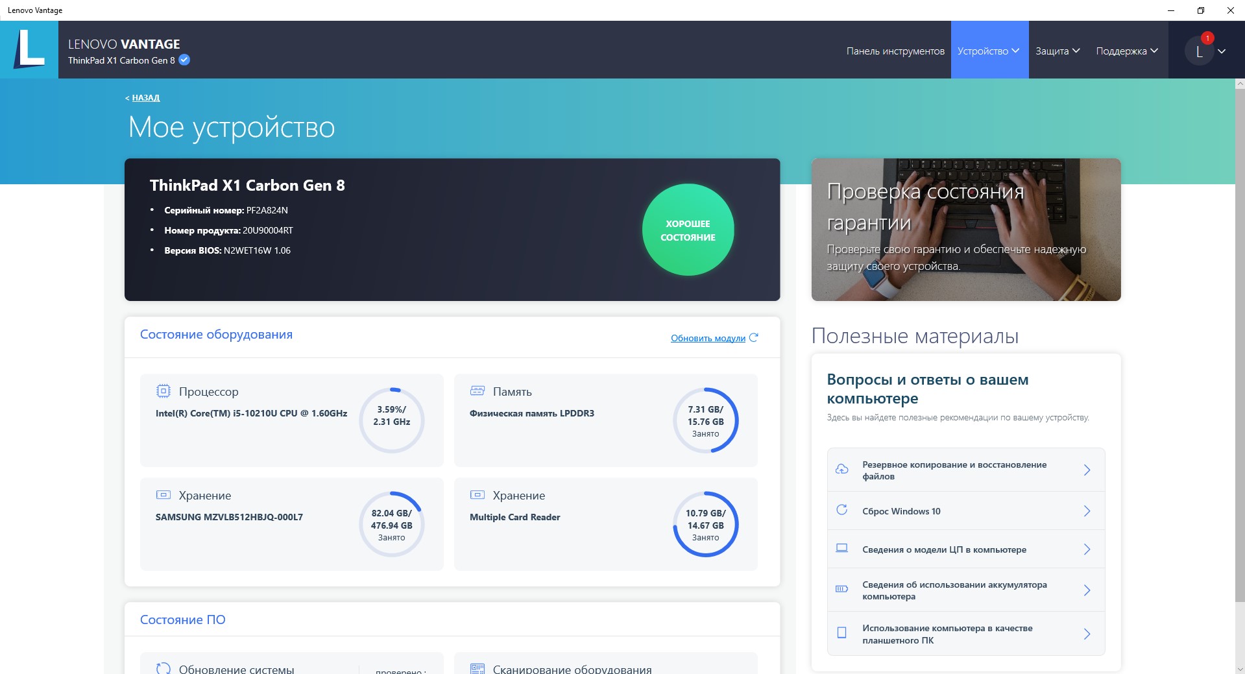The width and height of the screenshot is (1245, 674).
Task: Expand the Защита dropdown menu
Action: pyautogui.click(x=1058, y=51)
